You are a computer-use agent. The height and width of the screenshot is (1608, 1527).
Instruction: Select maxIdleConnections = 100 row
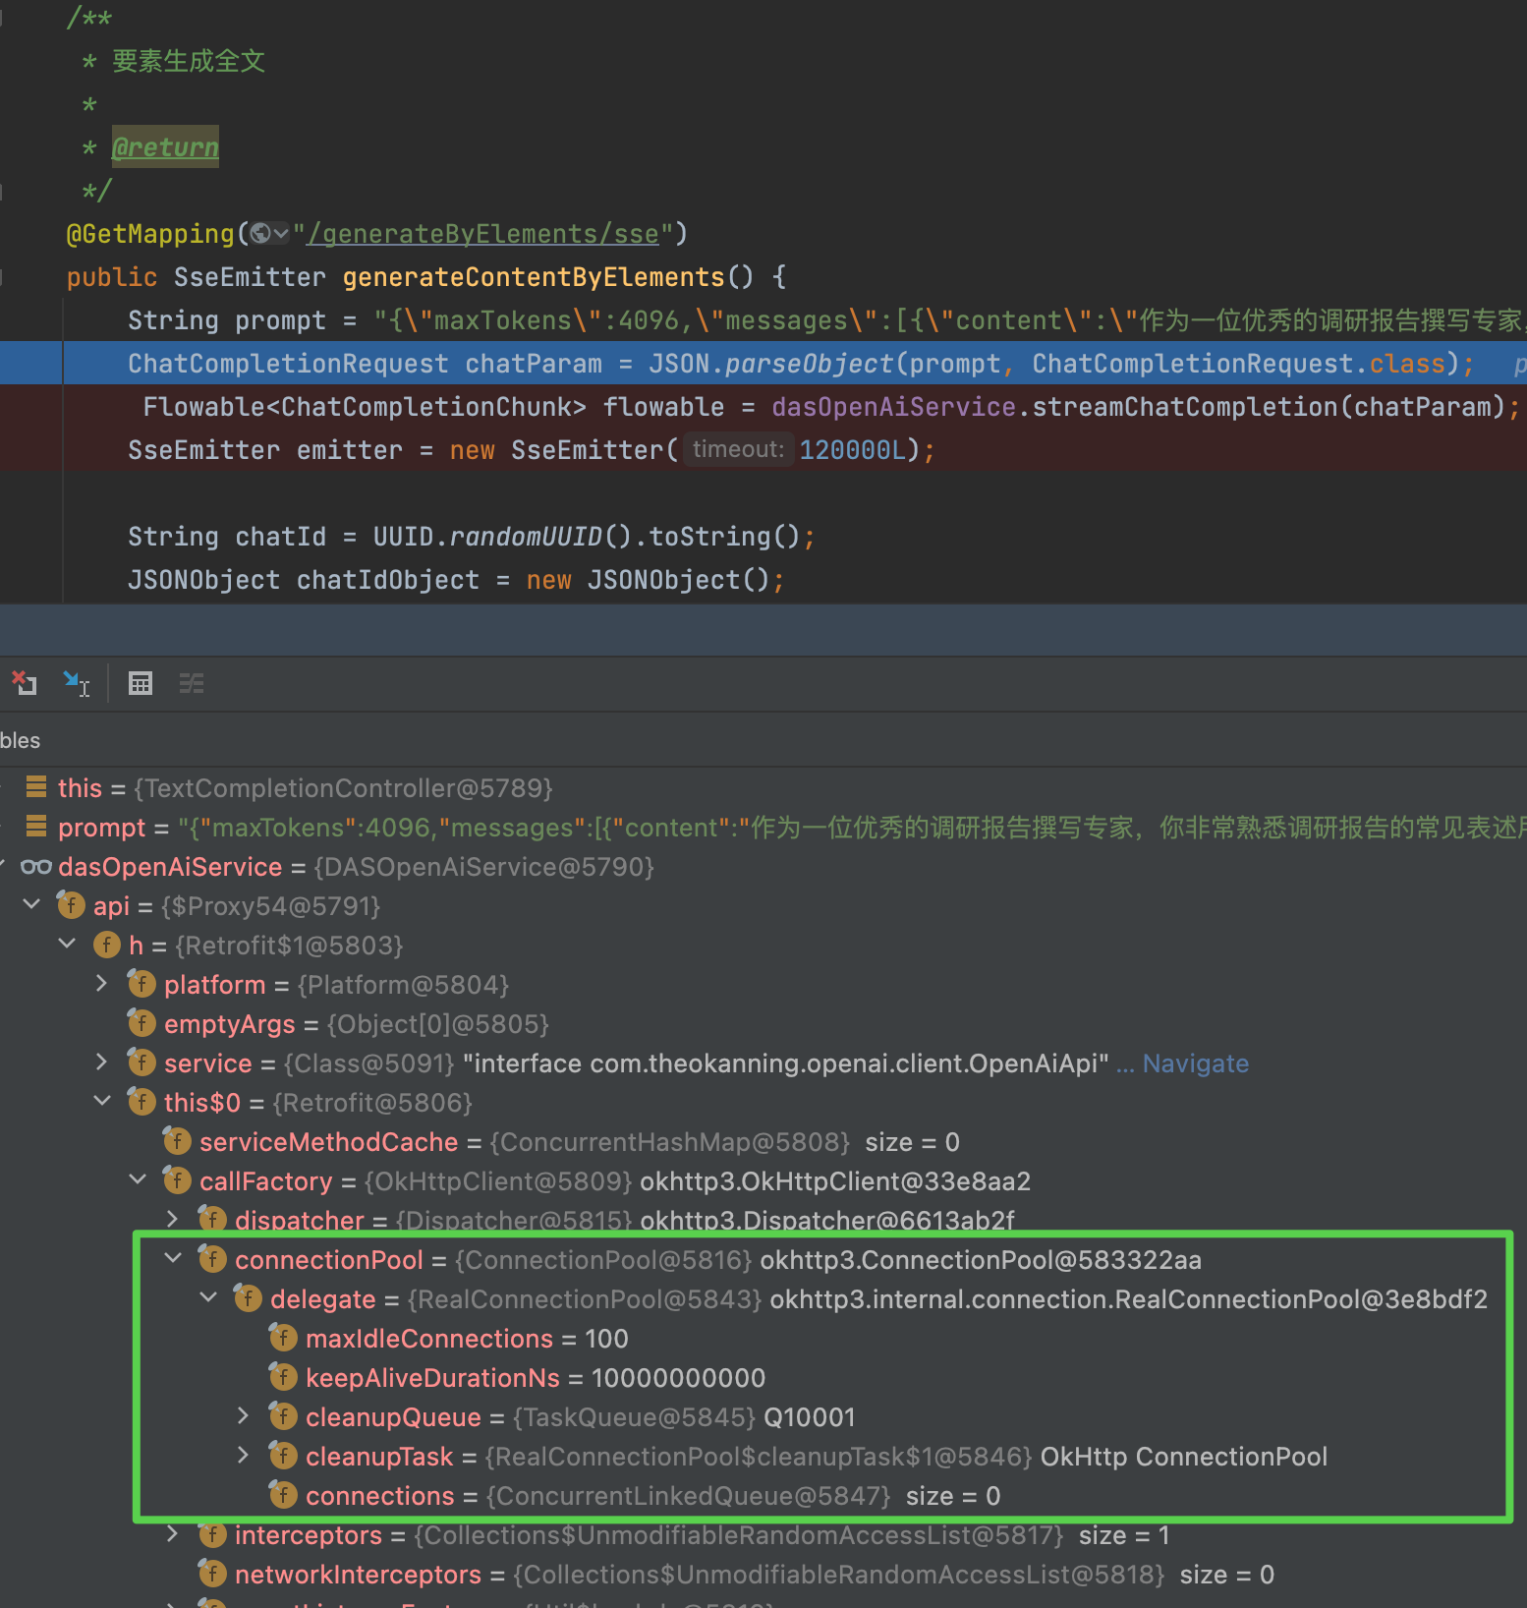[x=763, y=1339]
